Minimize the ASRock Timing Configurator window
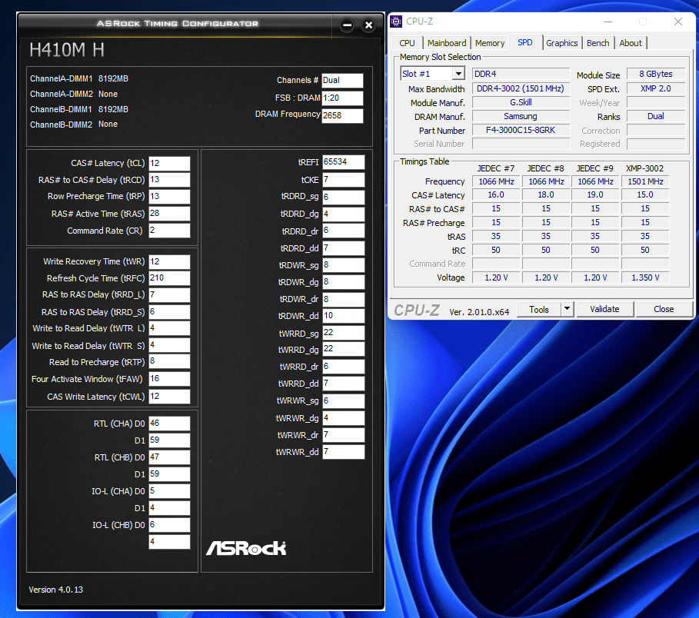The width and height of the screenshot is (699, 618). [348, 25]
